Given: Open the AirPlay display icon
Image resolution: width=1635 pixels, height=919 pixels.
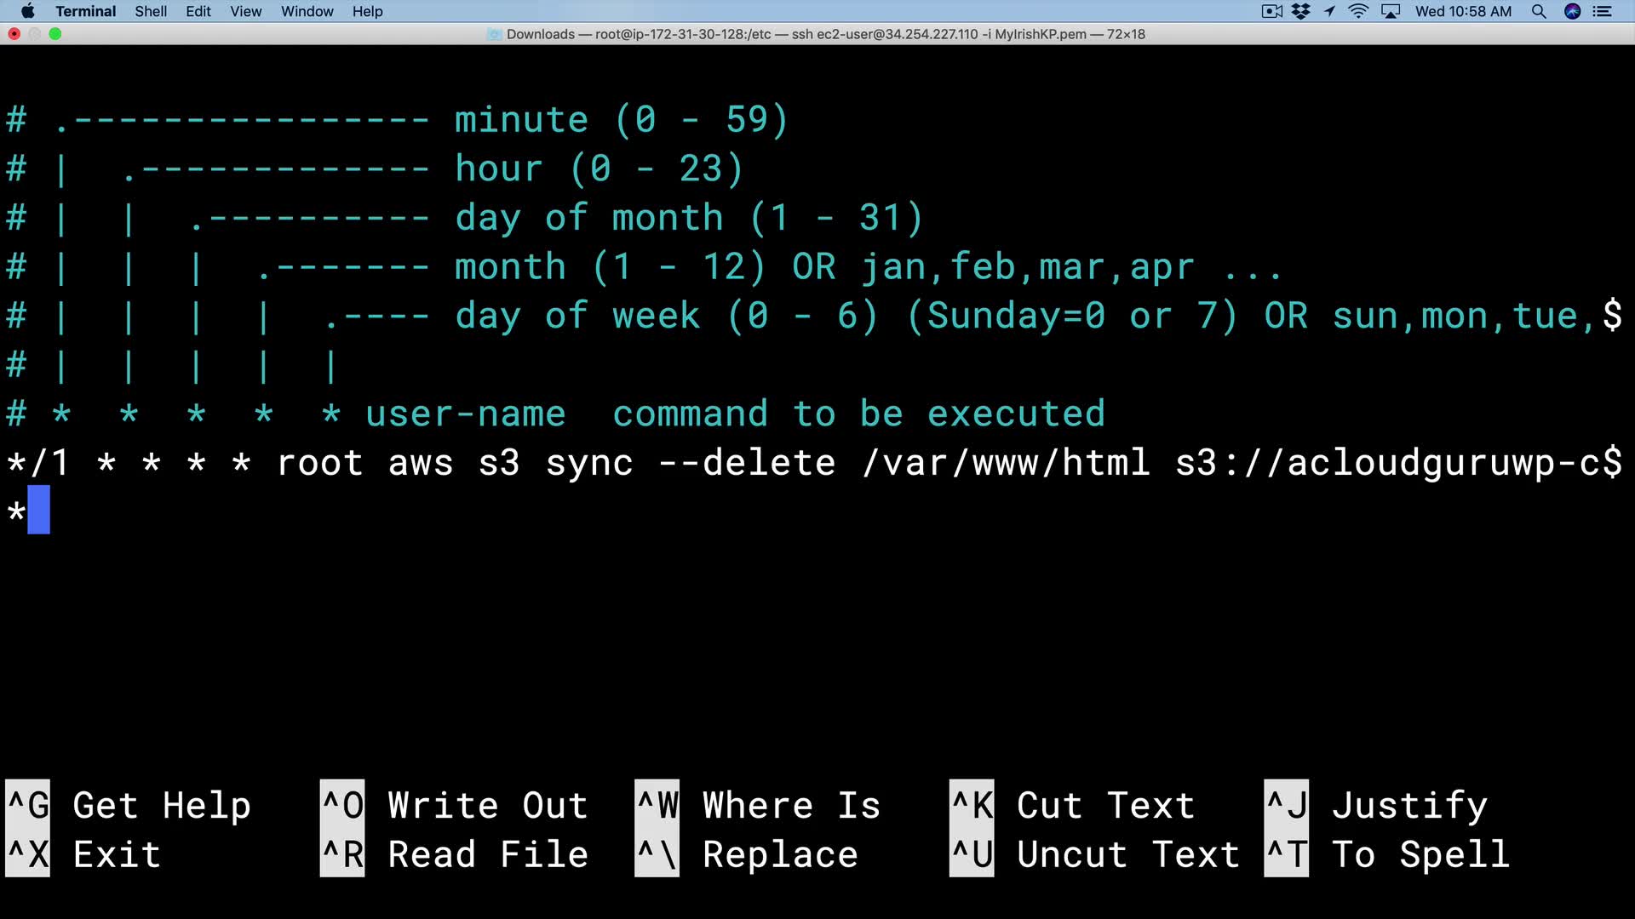Looking at the screenshot, I should point(1391,11).
